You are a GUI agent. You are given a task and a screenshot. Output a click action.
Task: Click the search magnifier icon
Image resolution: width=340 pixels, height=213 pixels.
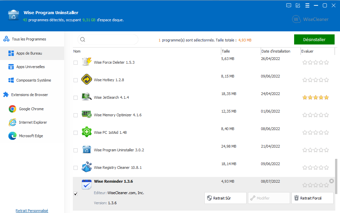83,39
